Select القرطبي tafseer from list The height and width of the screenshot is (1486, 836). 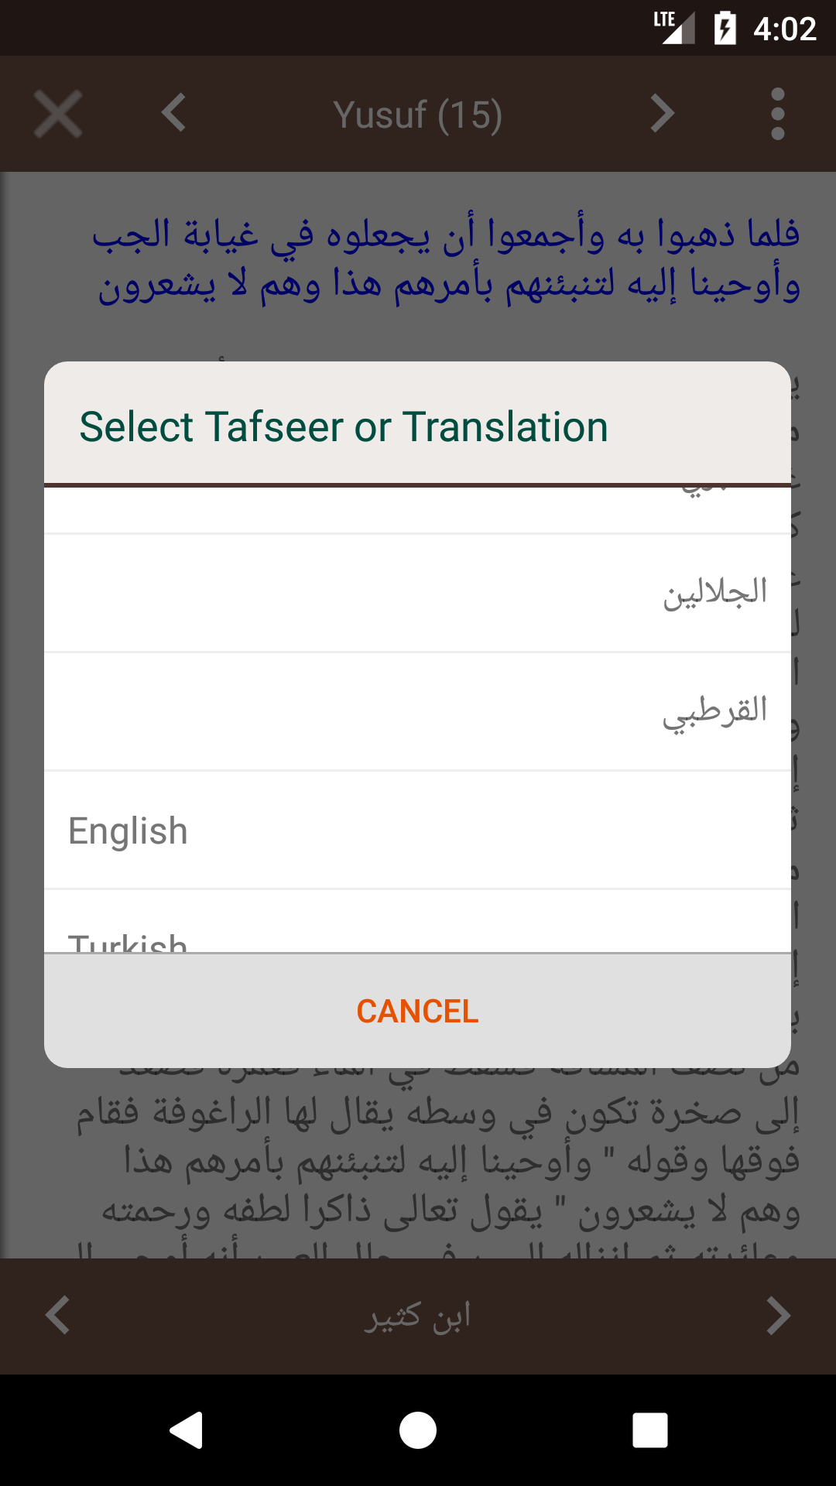tap(418, 711)
